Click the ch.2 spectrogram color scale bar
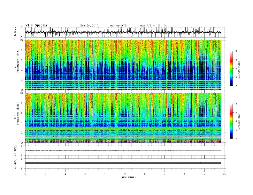 [x=231, y=121]
